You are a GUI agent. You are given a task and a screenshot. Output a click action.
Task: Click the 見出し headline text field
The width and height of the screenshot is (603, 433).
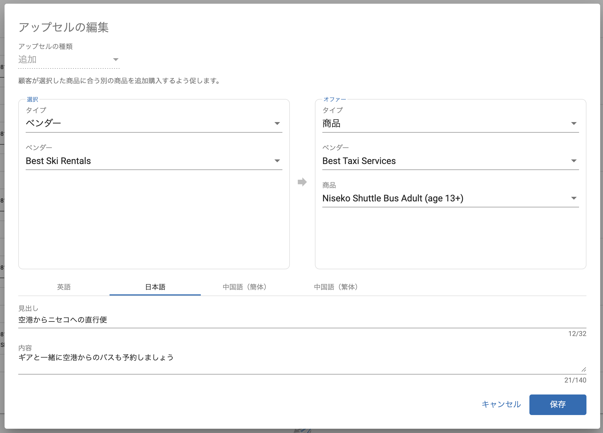(302, 320)
